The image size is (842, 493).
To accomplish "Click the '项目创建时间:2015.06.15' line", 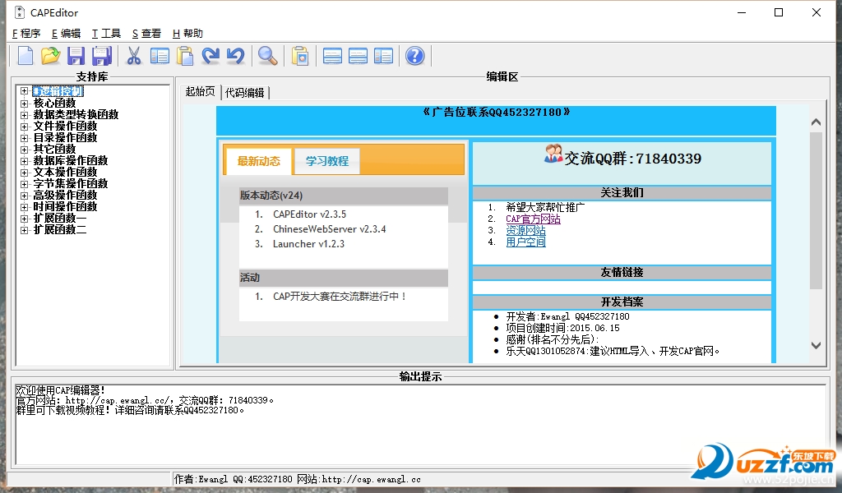I will pyautogui.click(x=562, y=328).
